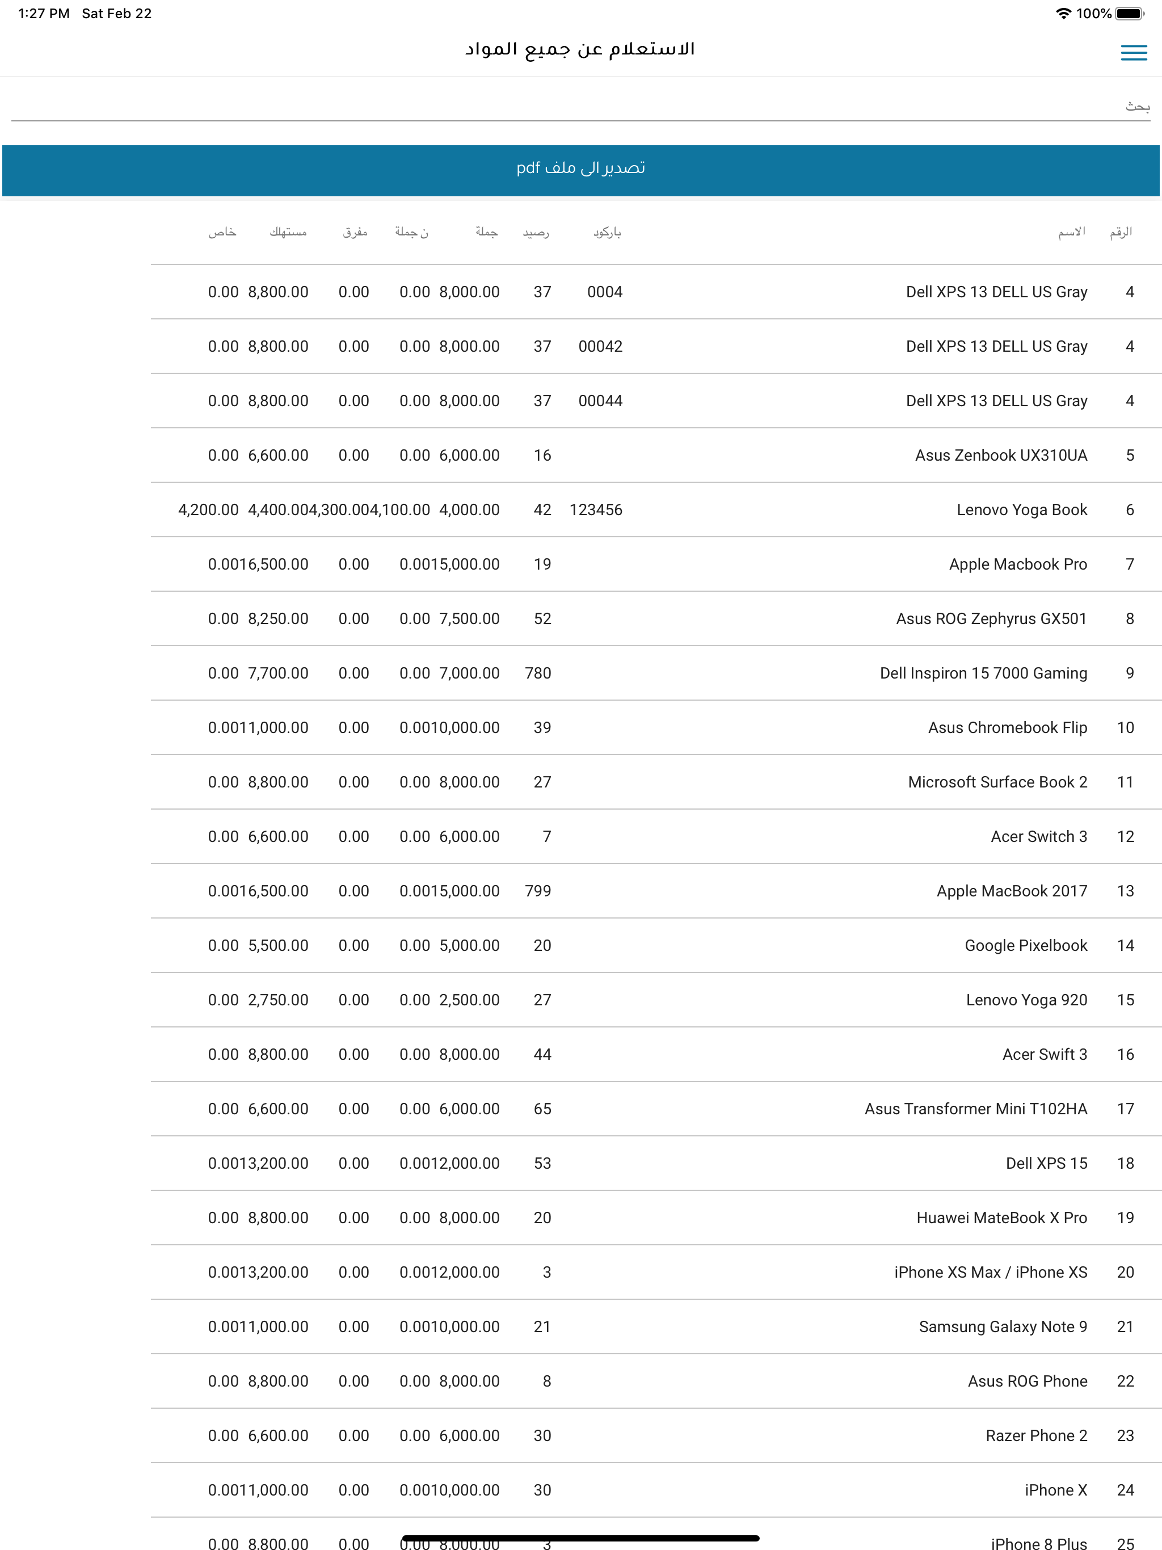Open the Asus Chromebook Flip row

pyautogui.click(x=656, y=728)
